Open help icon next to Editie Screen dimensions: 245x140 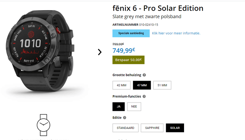(x=125, y=118)
